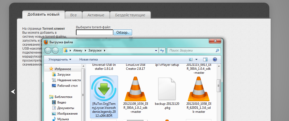Screen dimensions: 289x121
Task: Click the Новая папка button
Action: tap(88, 59)
